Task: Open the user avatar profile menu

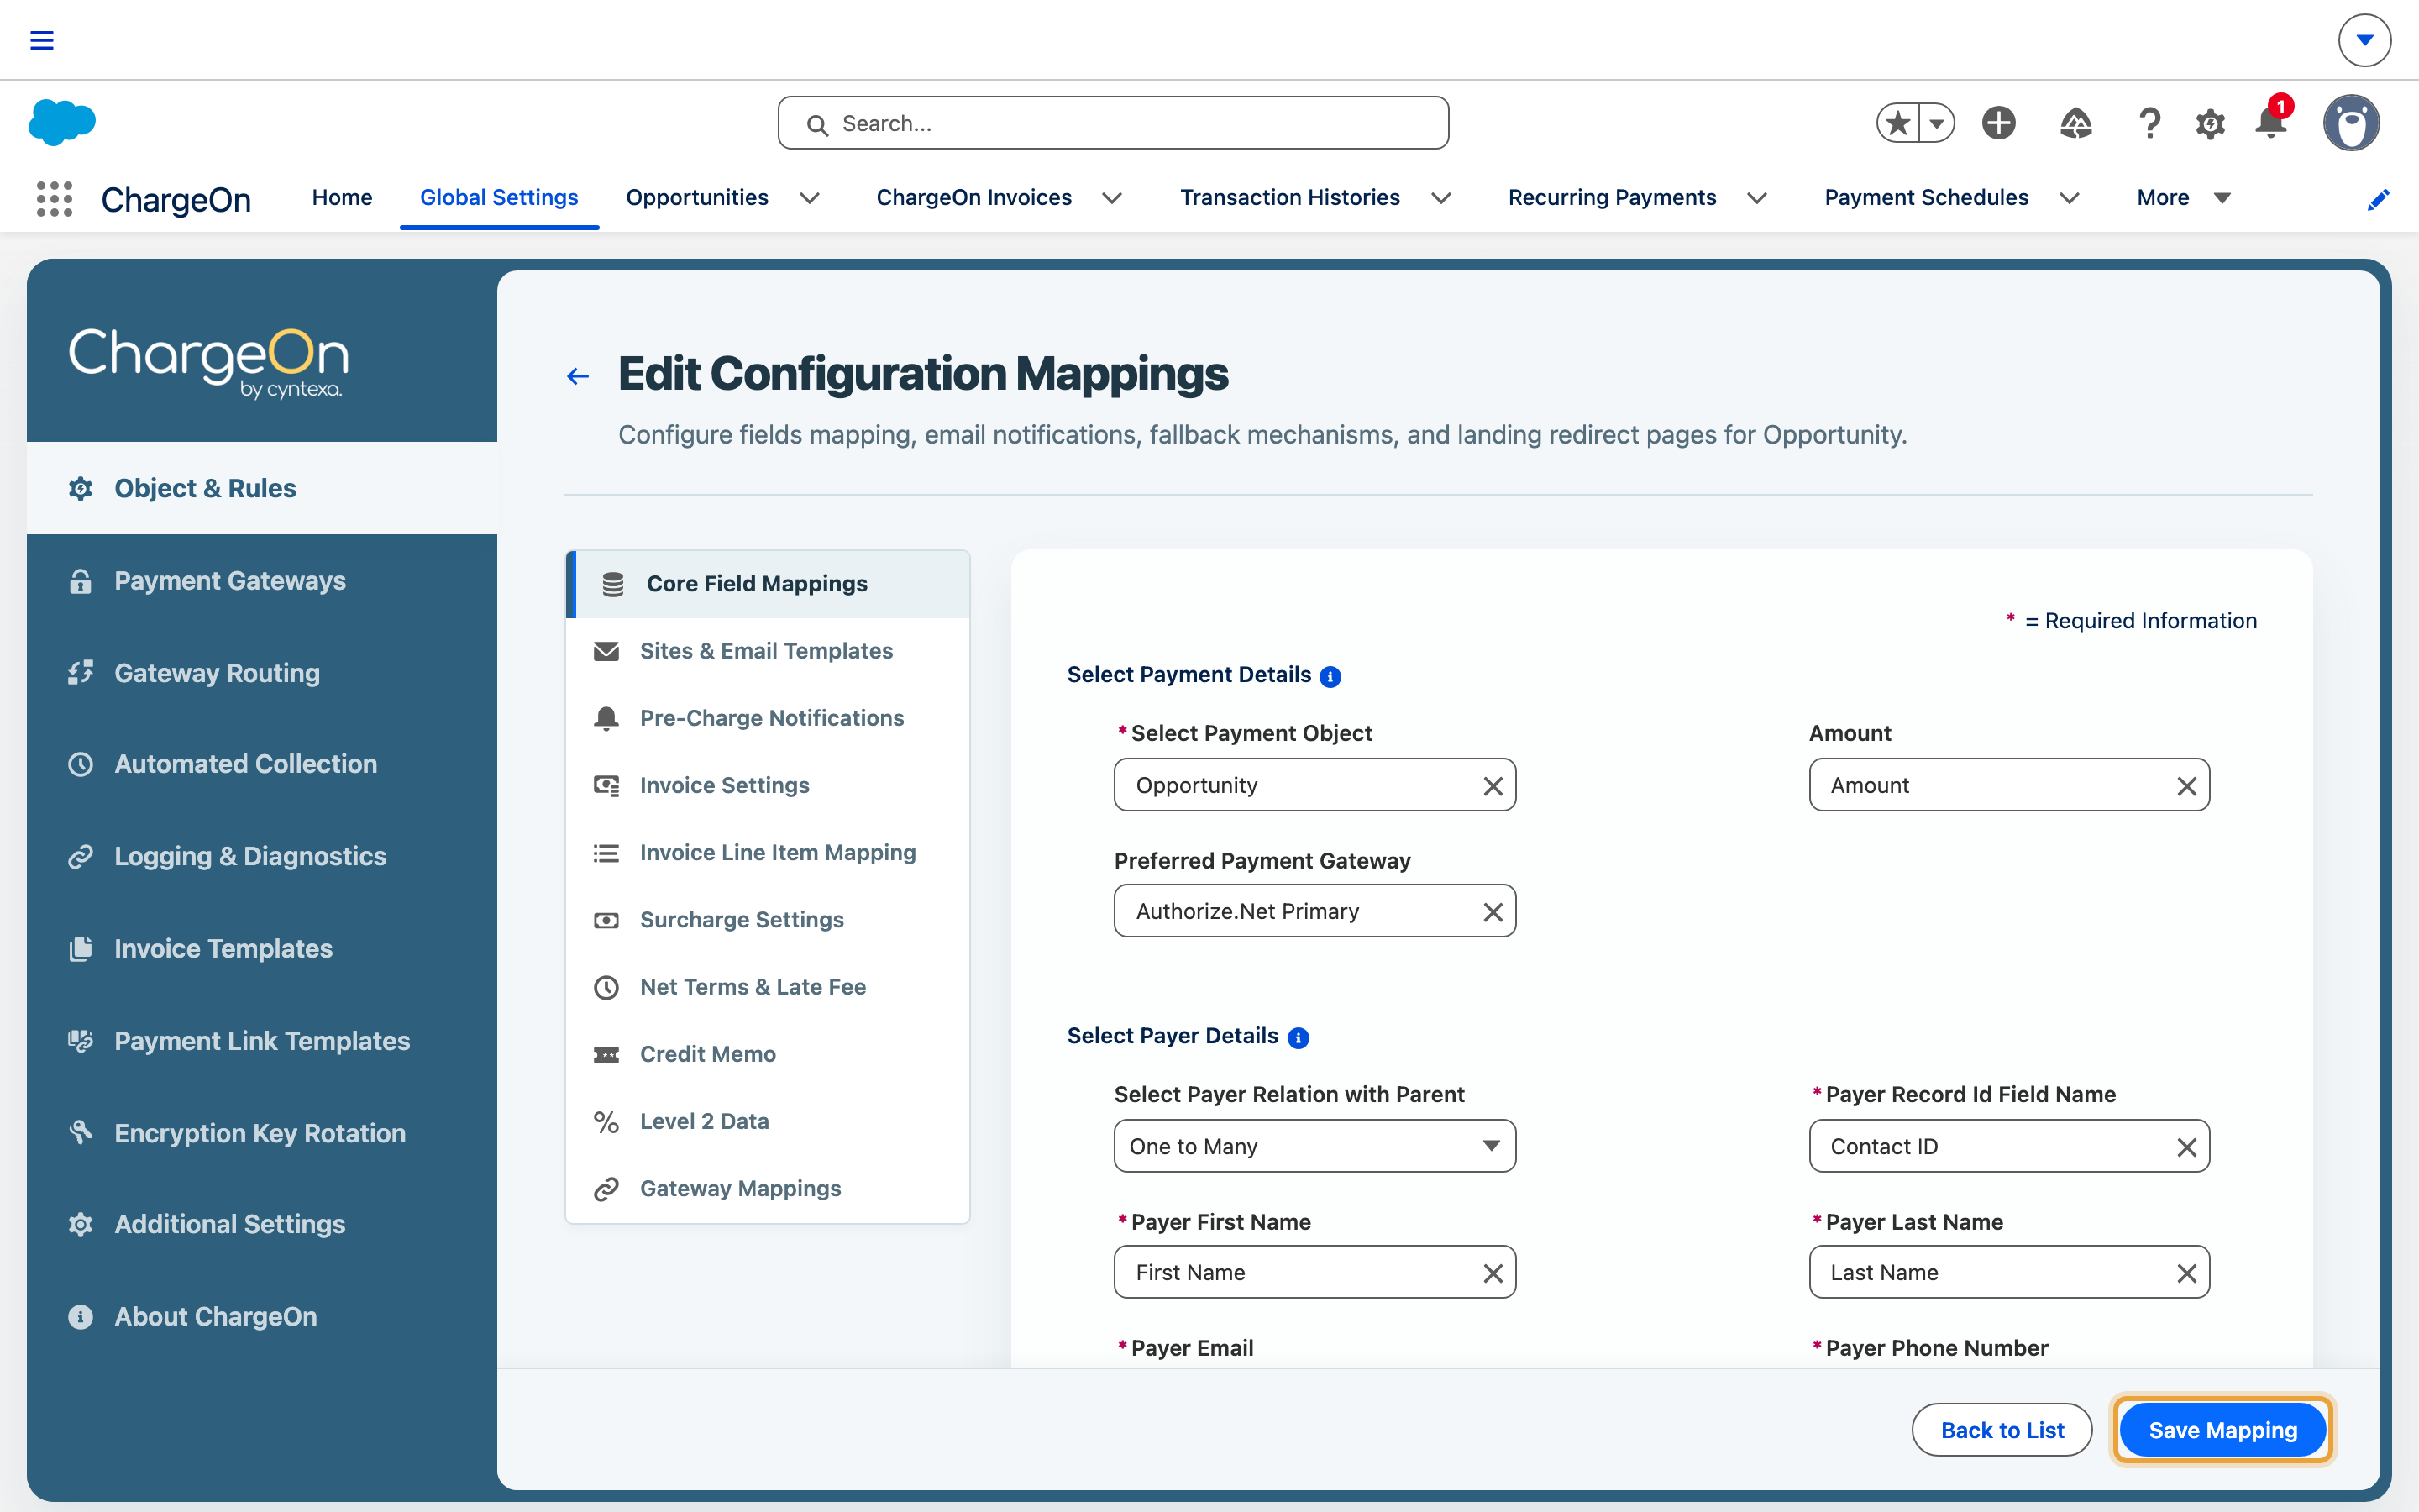Action: point(2352,123)
